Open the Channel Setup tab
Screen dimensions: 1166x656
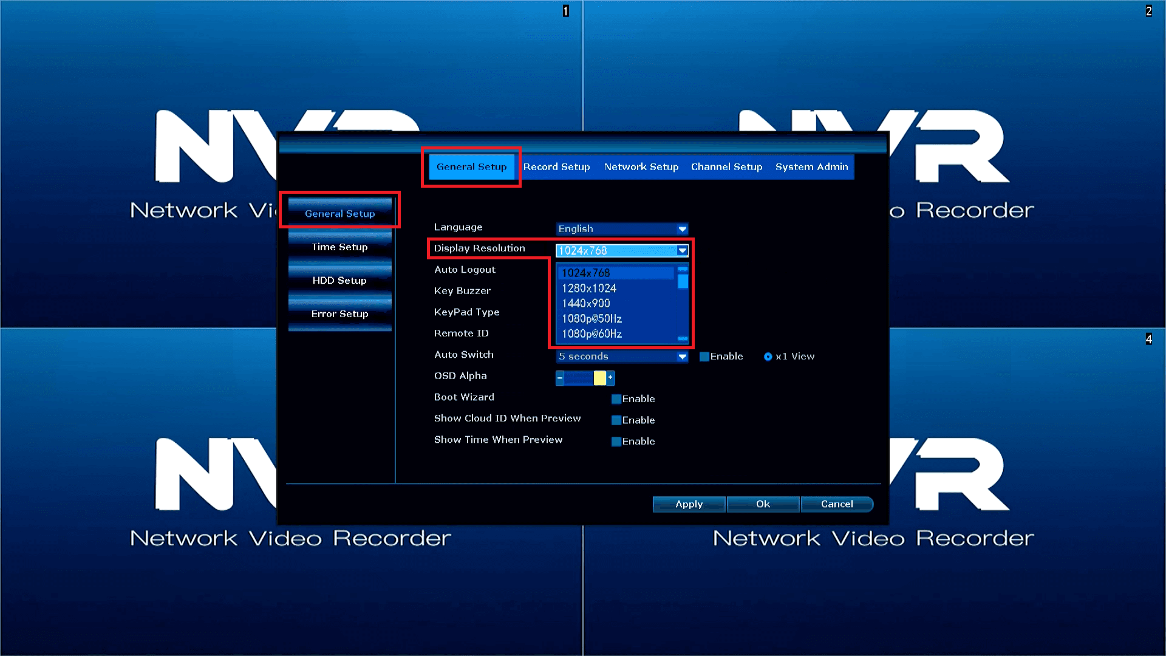pos(726,167)
